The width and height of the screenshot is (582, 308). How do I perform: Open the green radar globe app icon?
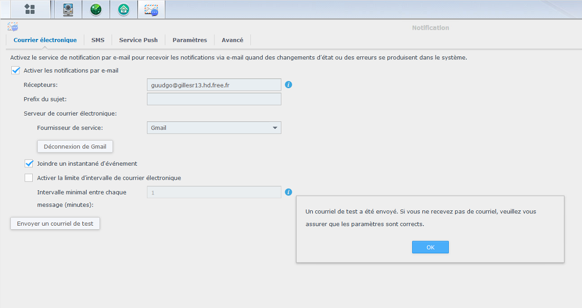tap(96, 9)
